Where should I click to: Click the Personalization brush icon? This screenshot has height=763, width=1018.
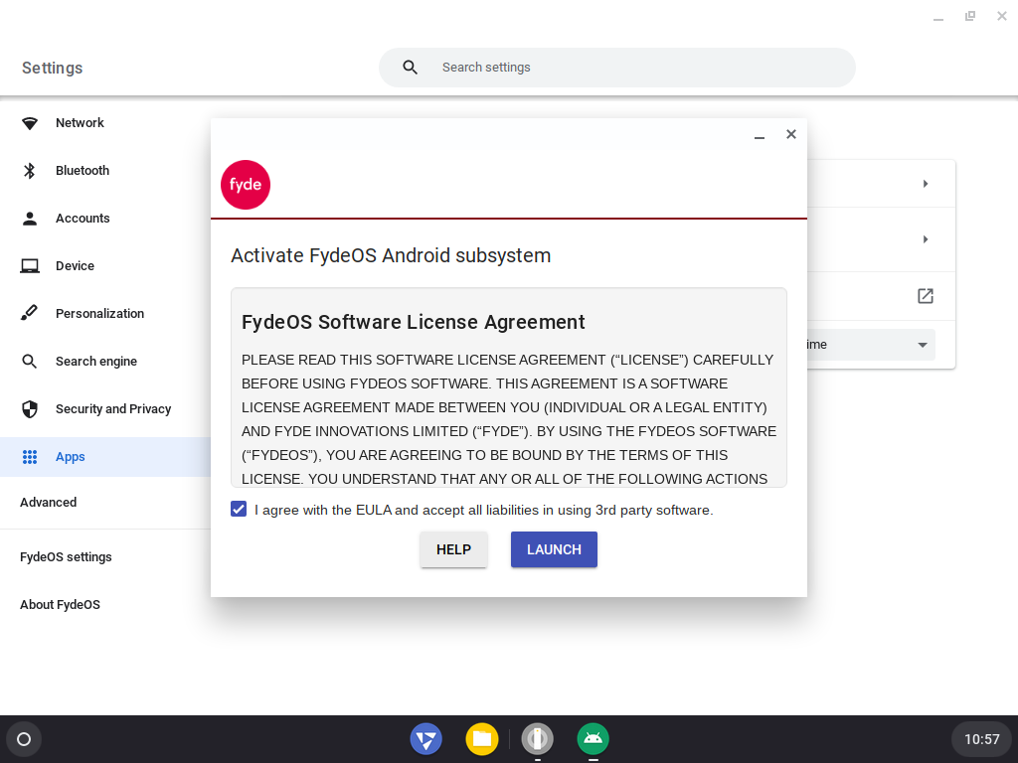click(x=29, y=313)
